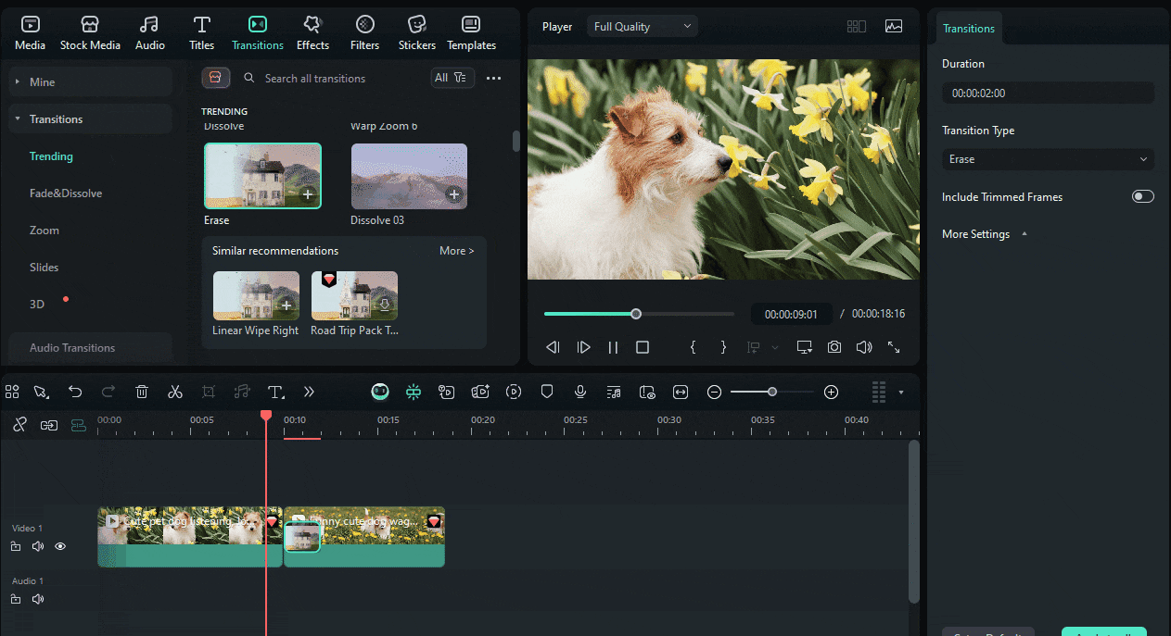Open the Audio Transitions section
Screen dimensions: 1171x636
point(90,348)
